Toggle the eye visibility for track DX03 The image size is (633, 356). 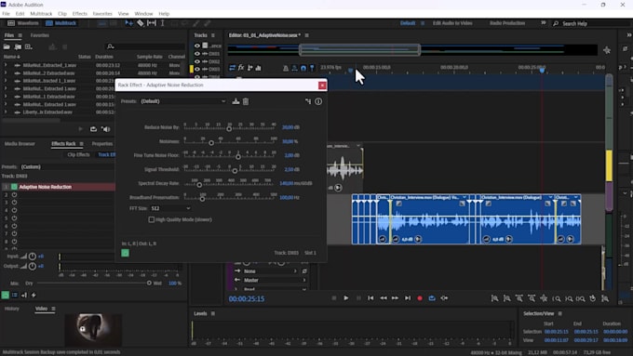pos(197,69)
